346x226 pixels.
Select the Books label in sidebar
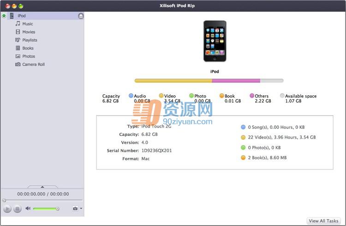[x=28, y=48]
